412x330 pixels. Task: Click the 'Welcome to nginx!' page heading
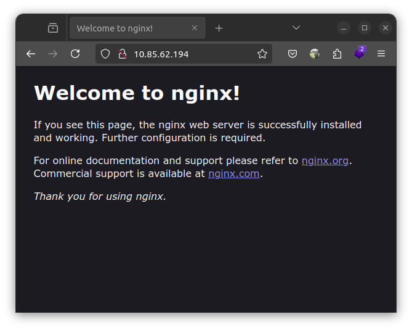click(137, 93)
